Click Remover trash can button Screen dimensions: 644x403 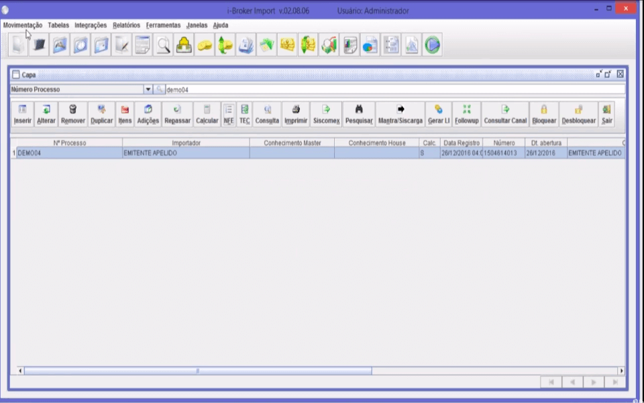tap(72, 114)
